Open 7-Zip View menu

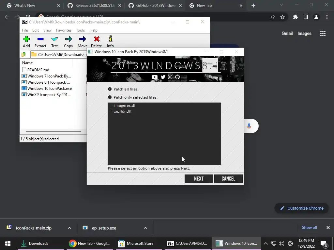[47, 30]
